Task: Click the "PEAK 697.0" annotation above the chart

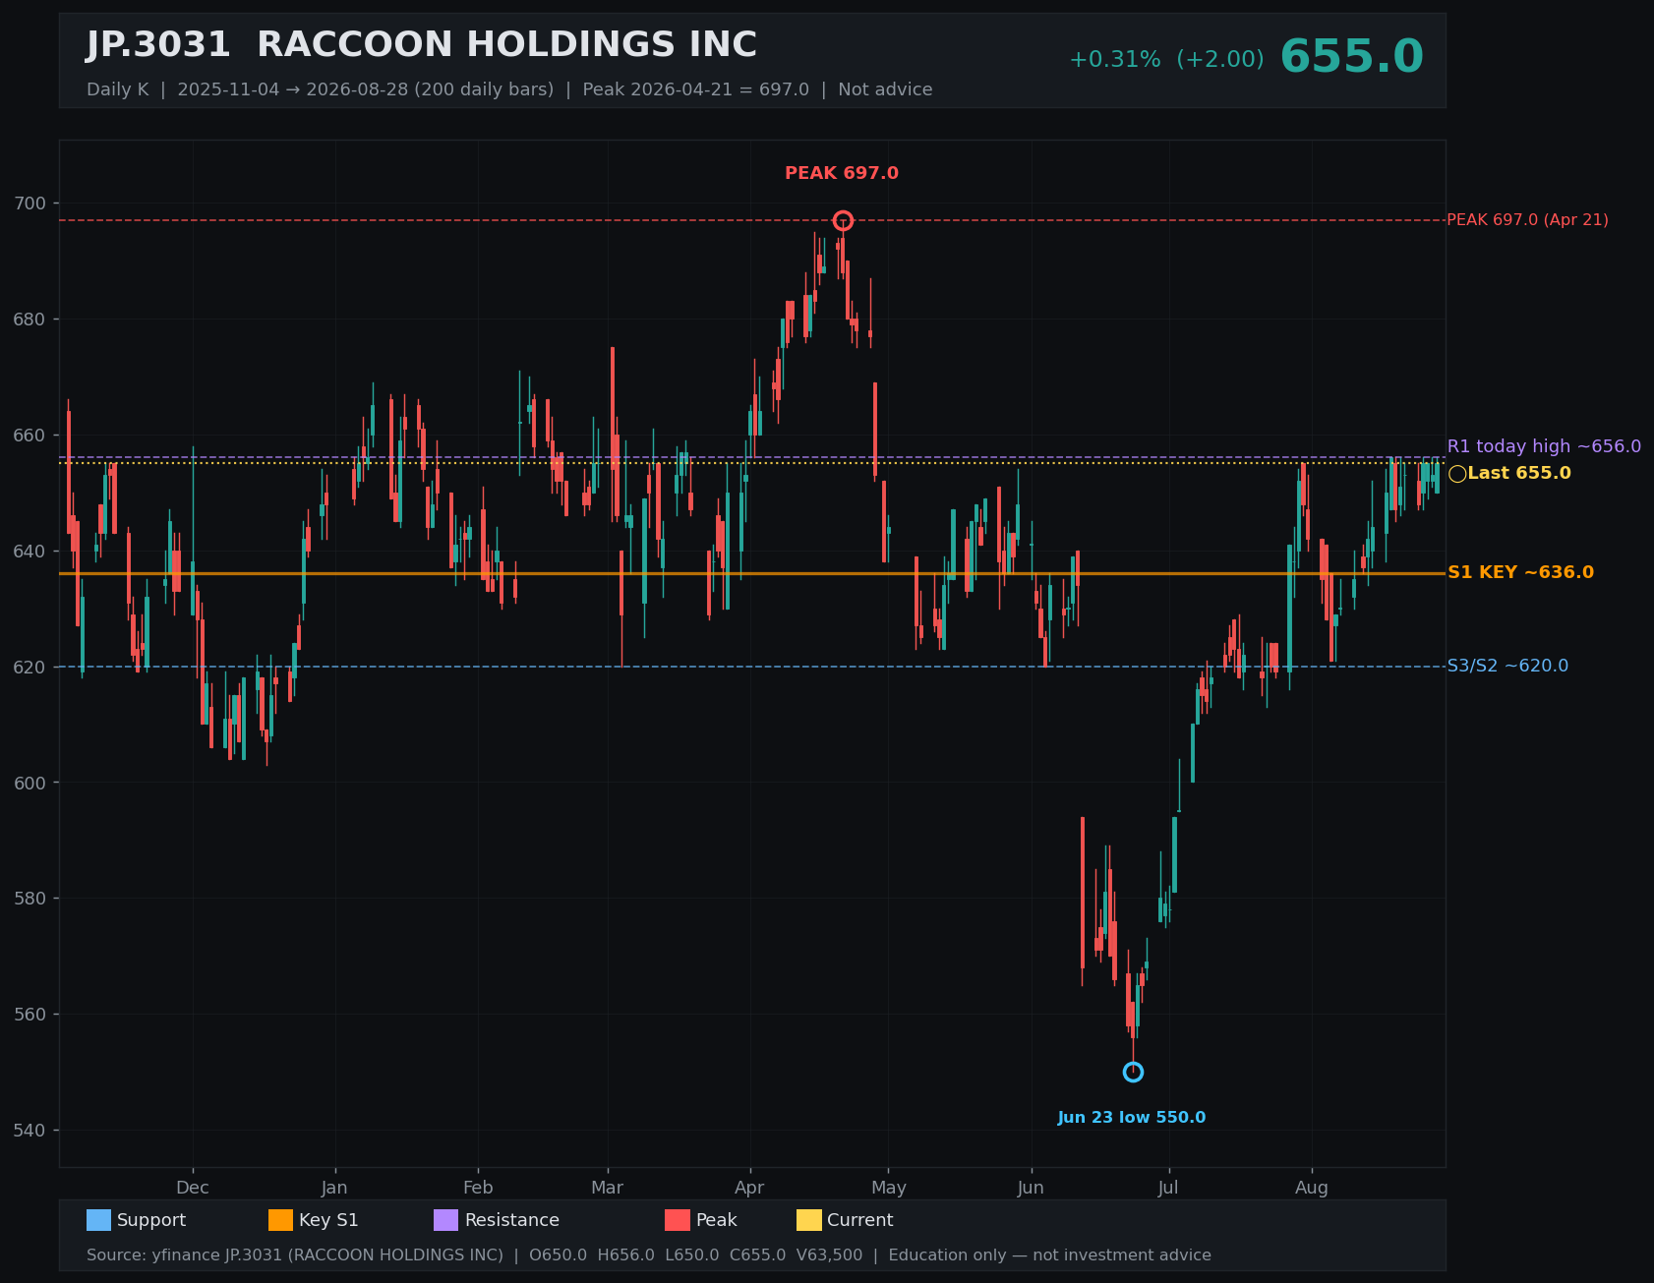Action: 842,173
